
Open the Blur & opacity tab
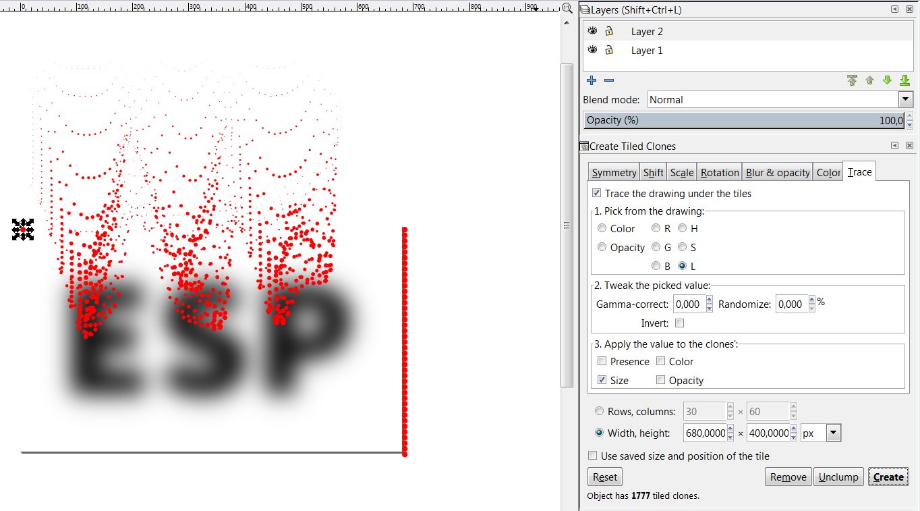pyautogui.click(x=777, y=173)
